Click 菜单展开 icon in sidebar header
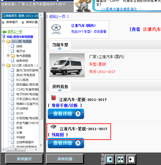The height and width of the screenshot is (165, 161). click(3, 22)
